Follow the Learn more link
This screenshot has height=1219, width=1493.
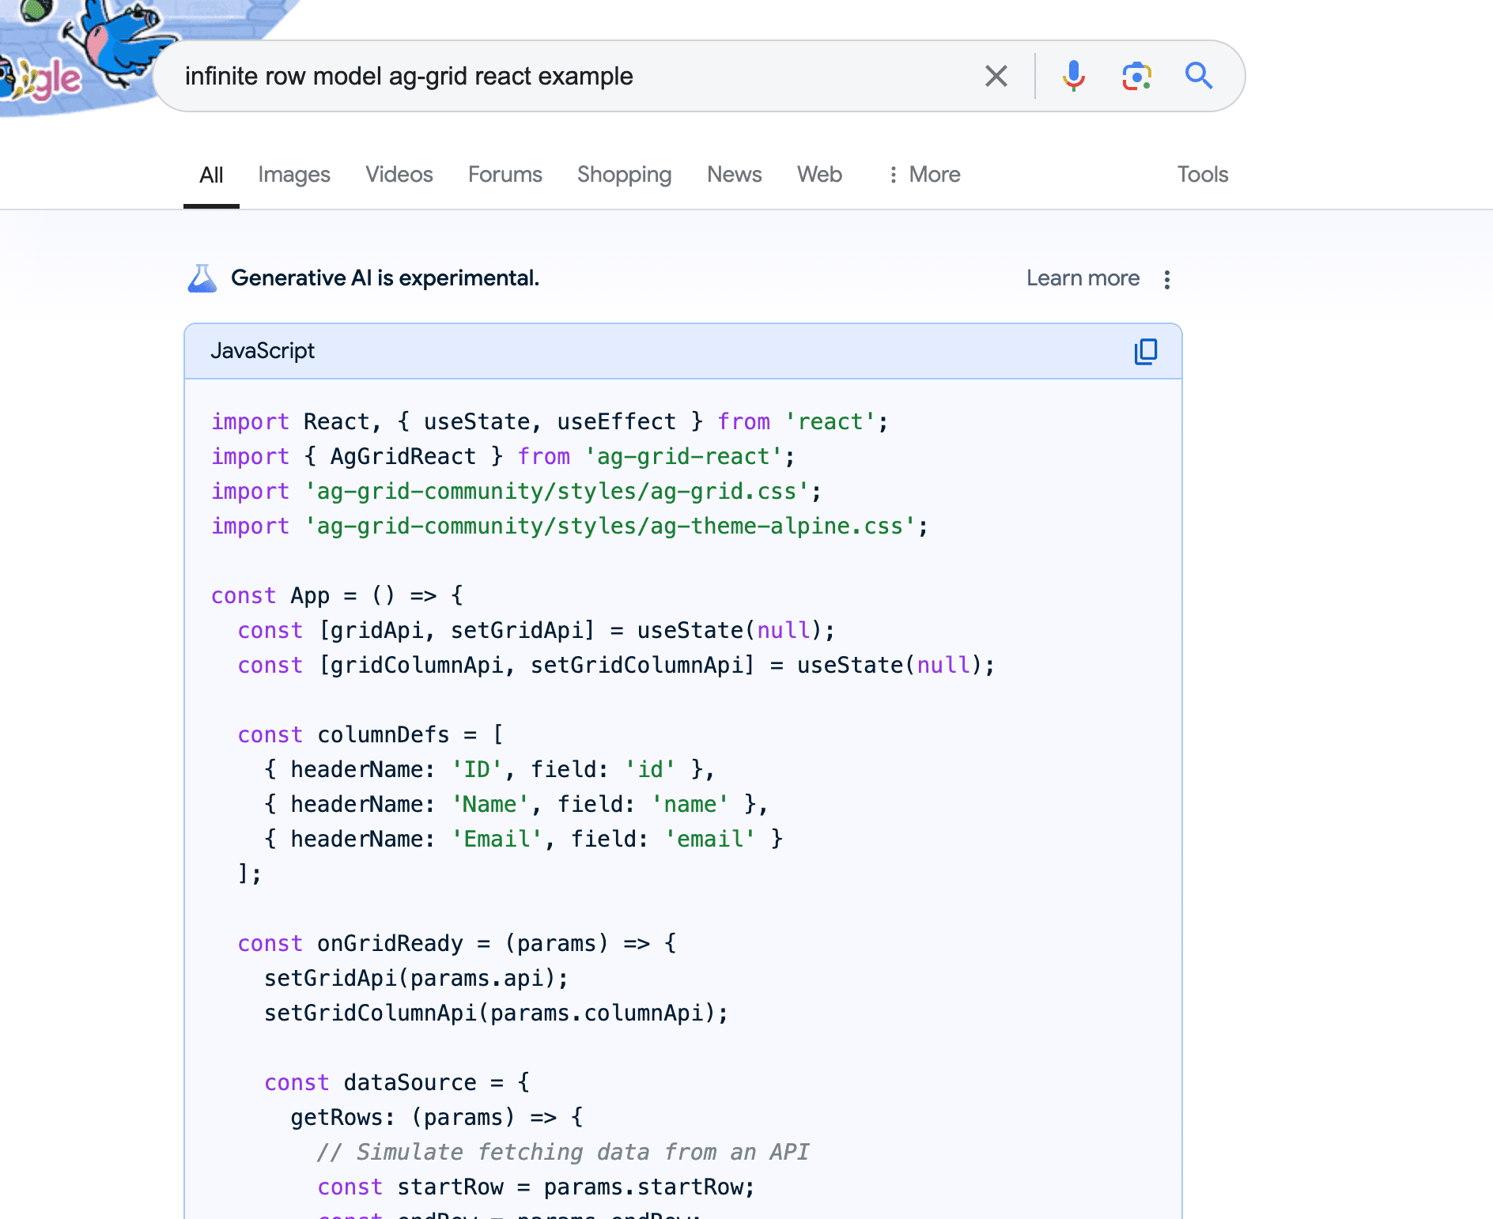click(1083, 278)
